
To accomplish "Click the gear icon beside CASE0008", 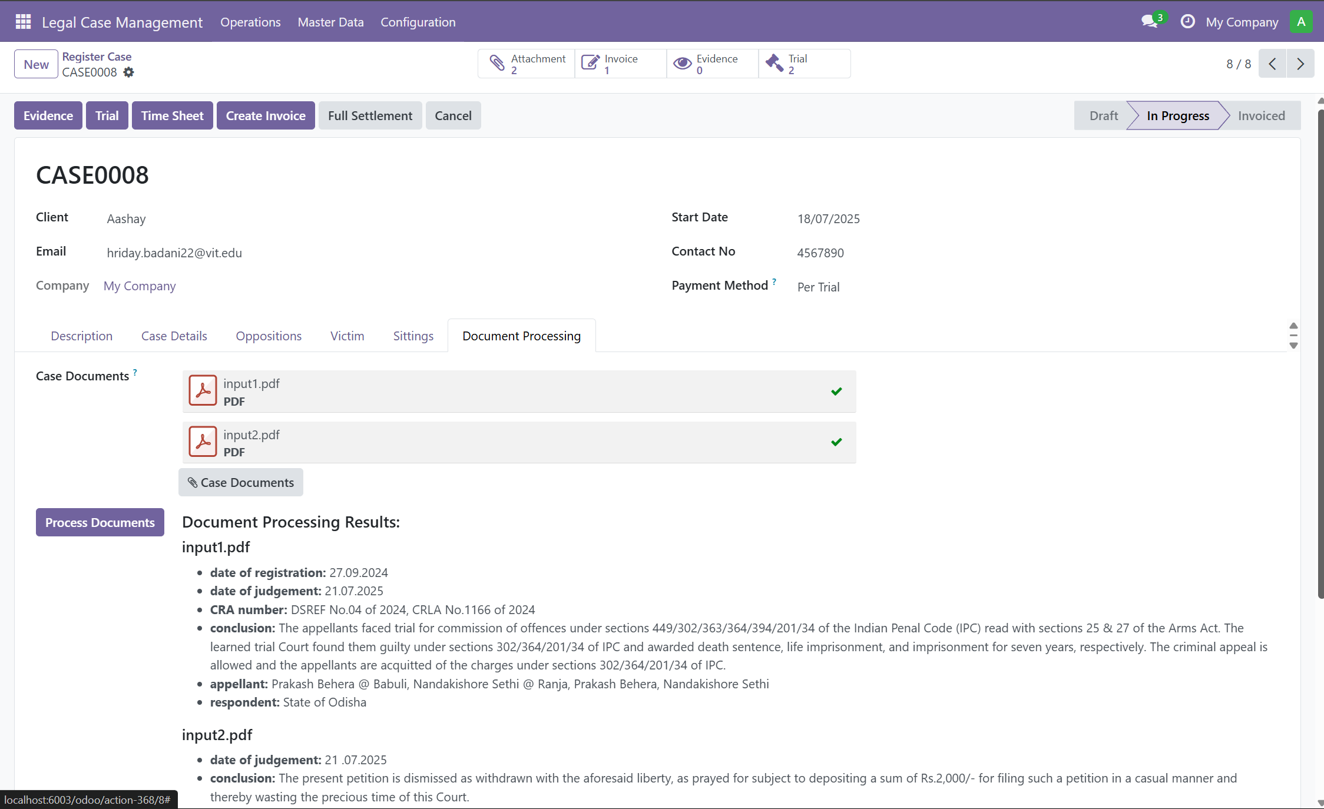I will pos(128,72).
